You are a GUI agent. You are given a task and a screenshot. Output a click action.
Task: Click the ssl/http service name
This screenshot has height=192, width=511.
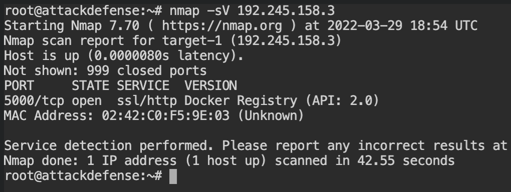147,100
